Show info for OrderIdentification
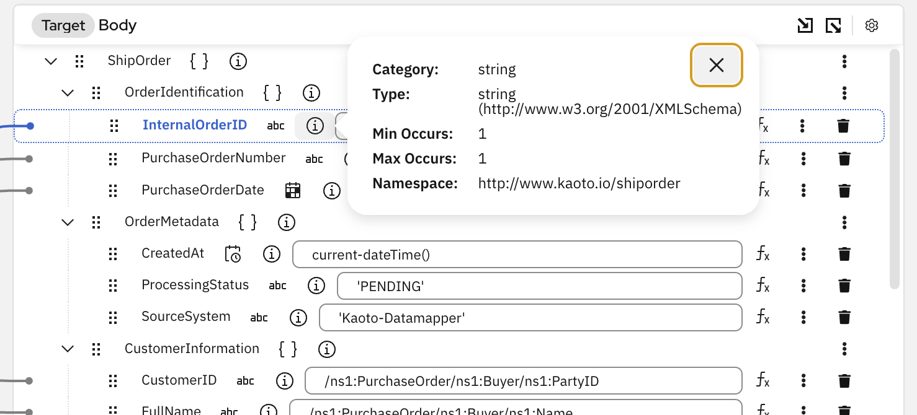The height and width of the screenshot is (415, 917). click(x=311, y=93)
